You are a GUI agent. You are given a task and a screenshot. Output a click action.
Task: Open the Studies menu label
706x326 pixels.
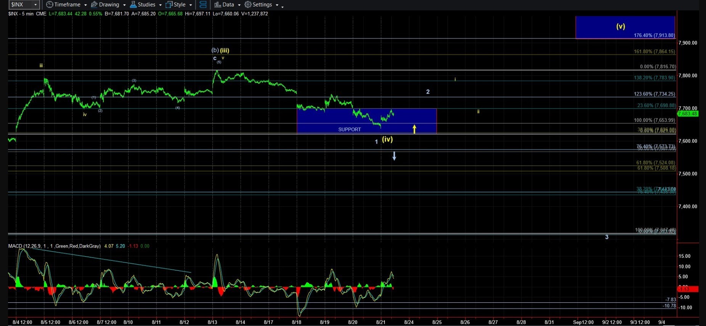pyautogui.click(x=146, y=5)
